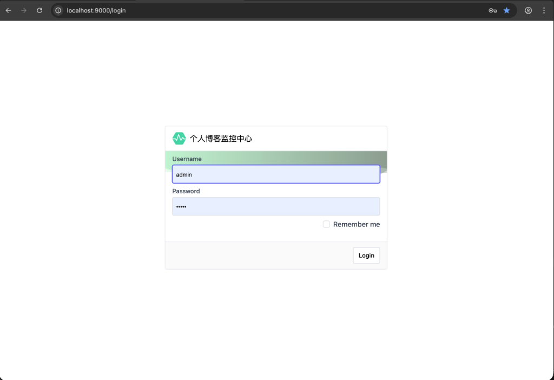
Task: Click the Username field label
Action: [187, 159]
